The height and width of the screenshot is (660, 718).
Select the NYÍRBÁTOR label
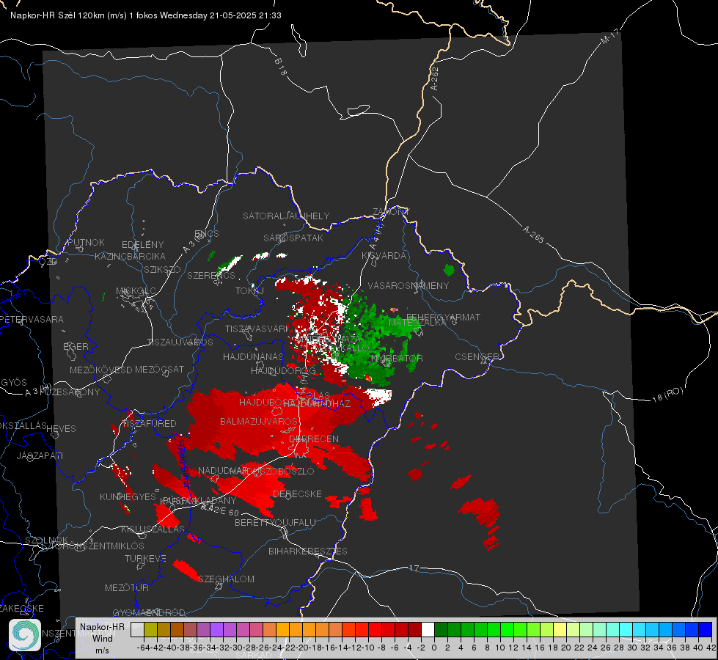397,358
